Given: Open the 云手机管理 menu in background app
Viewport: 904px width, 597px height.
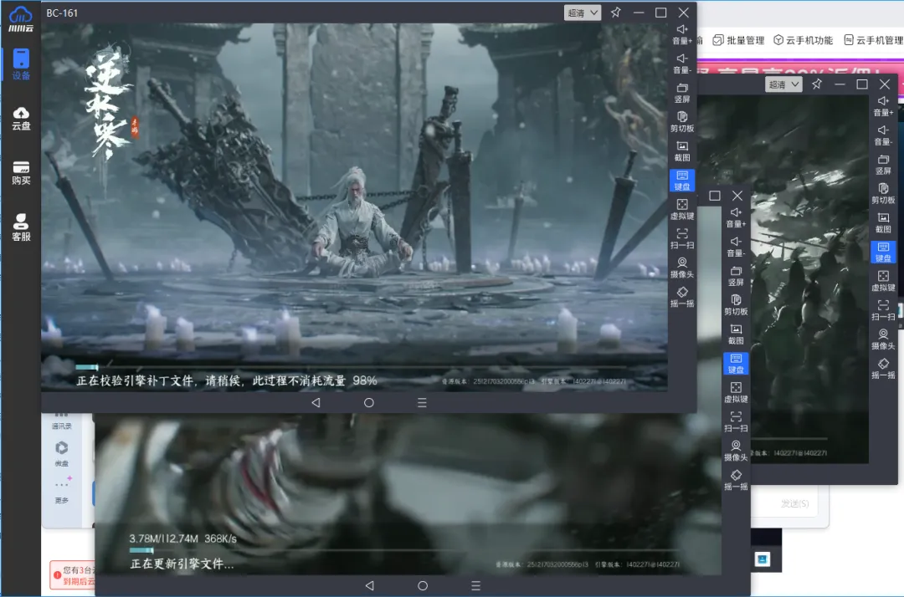Looking at the screenshot, I should click(873, 40).
